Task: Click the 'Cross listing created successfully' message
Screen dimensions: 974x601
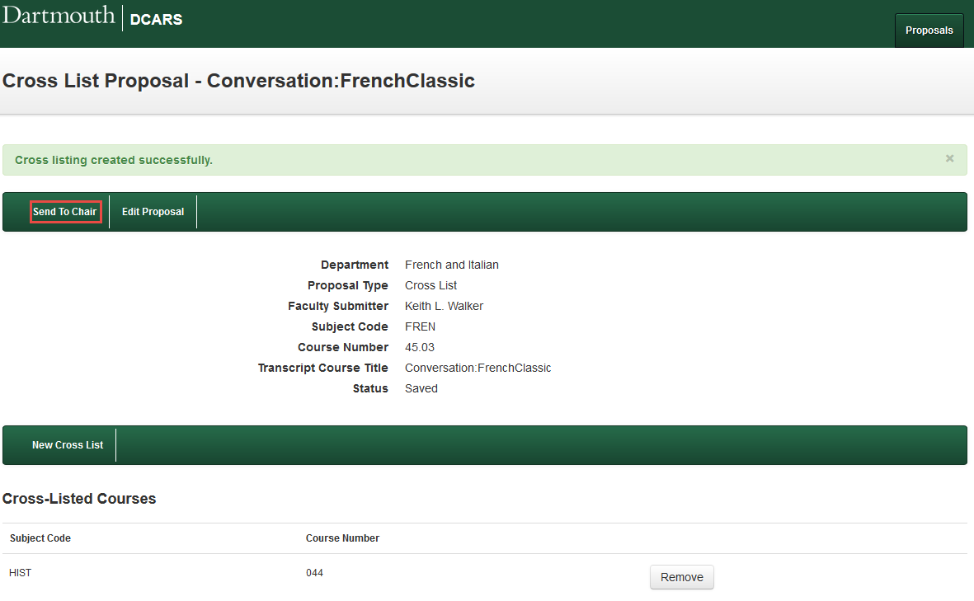Action: (x=114, y=160)
